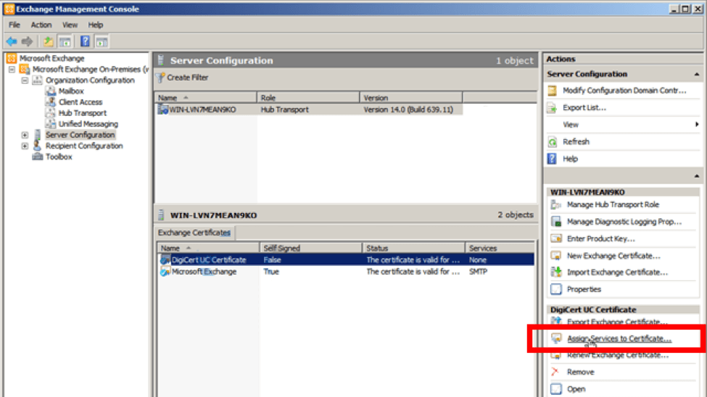Click the Help toolbar icon
This screenshot has height=397, width=707.
[85, 42]
